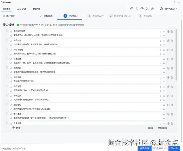Select step 5 生成源码
The width and height of the screenshot is (183, 151).
pyautogui.click(x=146, y=16)
